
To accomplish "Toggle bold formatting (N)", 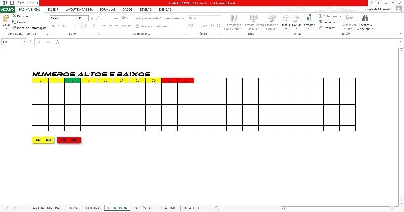I will click(x=52, y=26).
